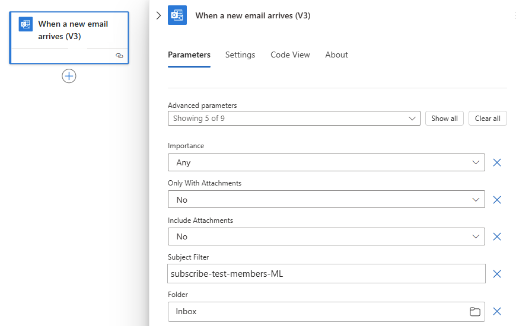The height and width of the screenshot is (326, 516).
Task: Click the connection link icon on the trigger card
Action: pyautogui.click(x=119, y=55)
